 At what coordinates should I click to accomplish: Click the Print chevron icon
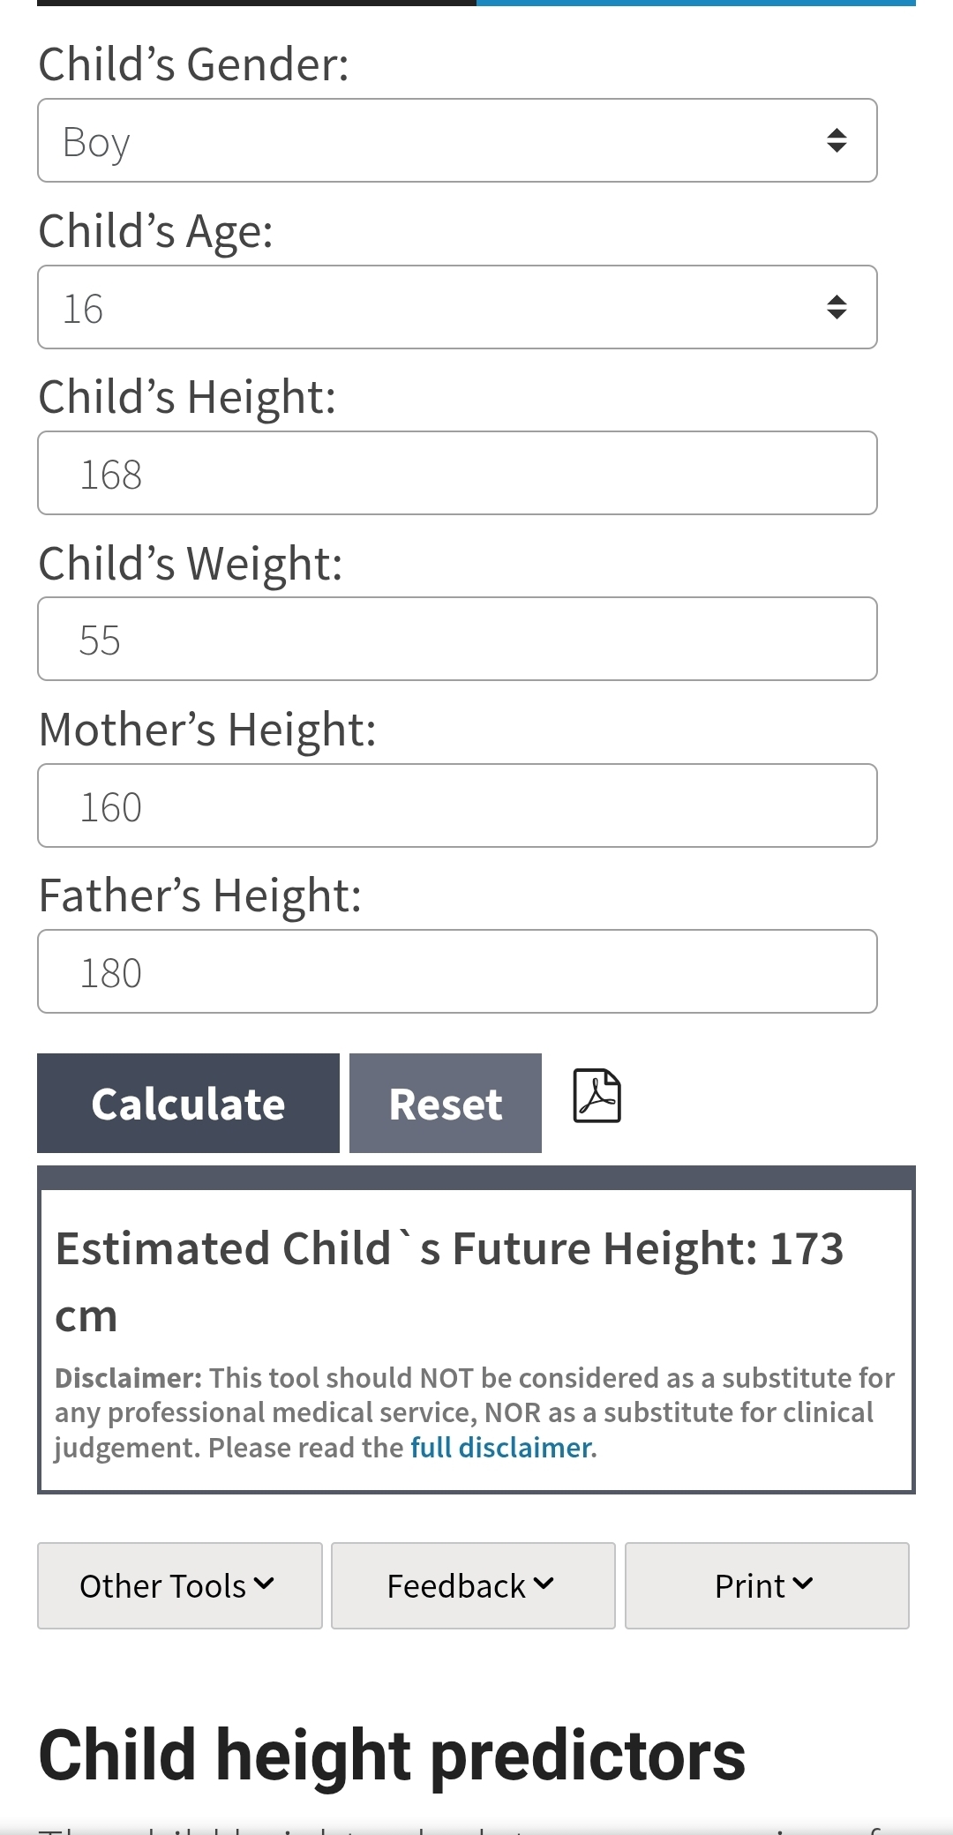pos(802,1584)
